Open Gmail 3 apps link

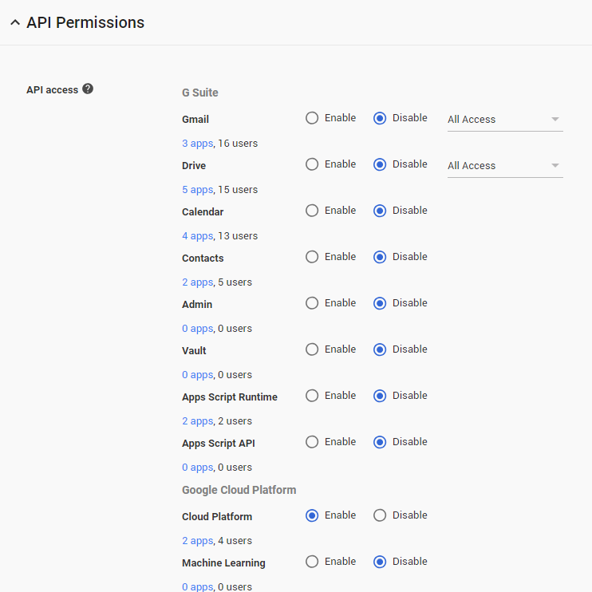pyautogui.click(x=198, y=144)
